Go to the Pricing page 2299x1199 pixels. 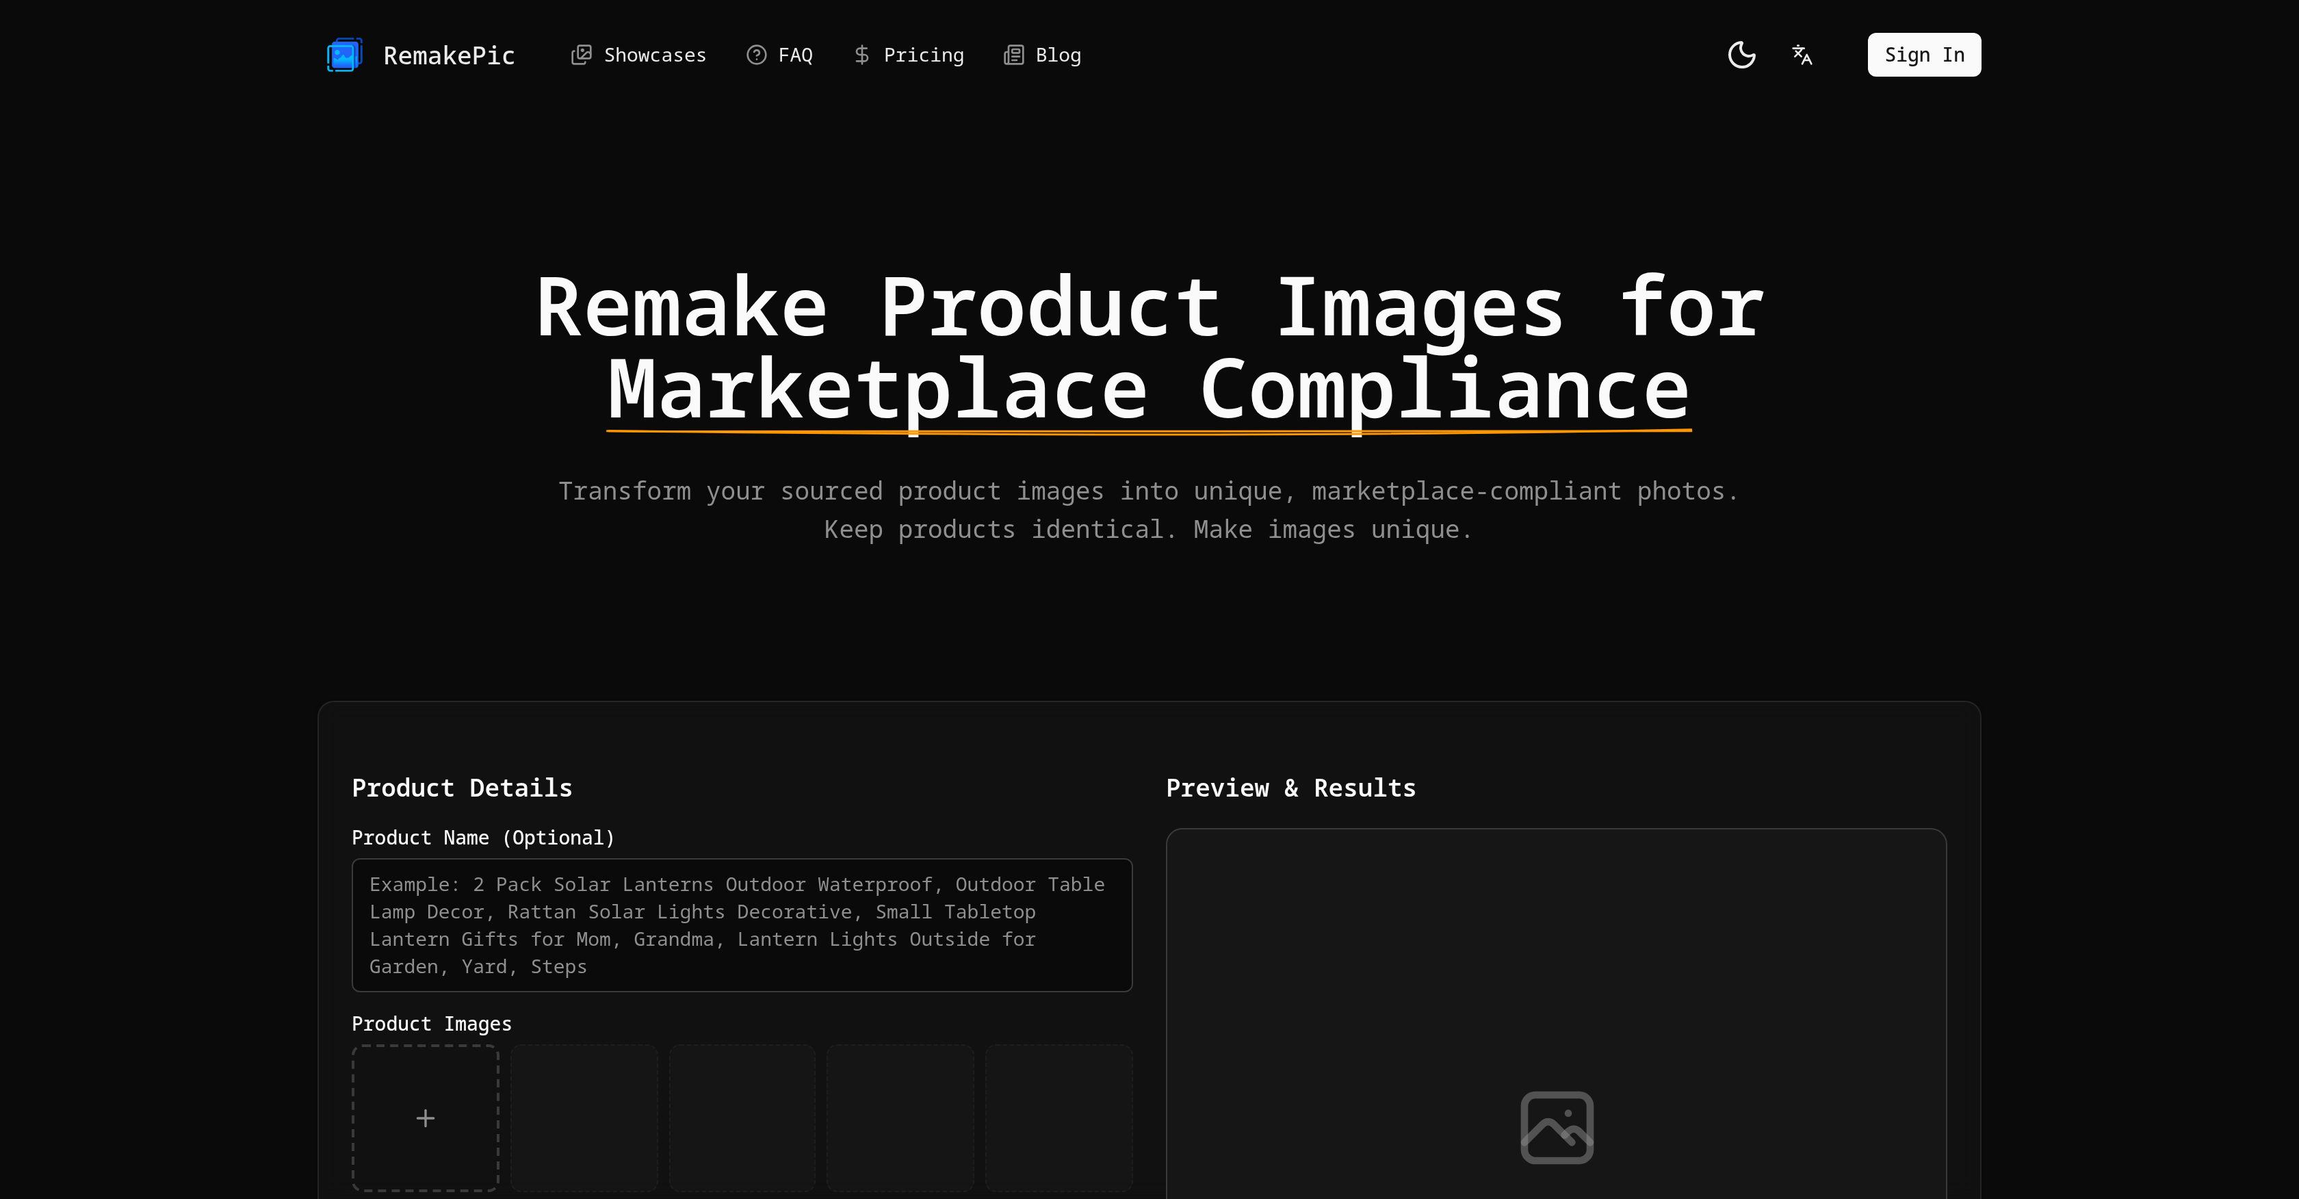924,55
